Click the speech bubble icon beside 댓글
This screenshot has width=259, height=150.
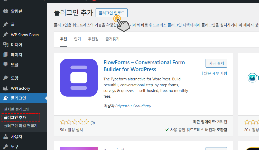[x=6, y=64]
